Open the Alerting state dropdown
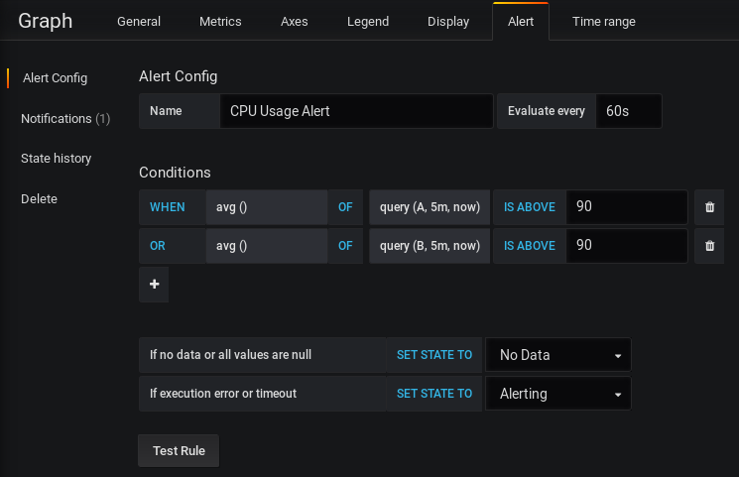 [558, 393]
